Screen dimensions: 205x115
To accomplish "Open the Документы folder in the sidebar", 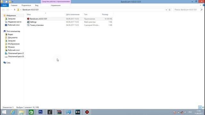I will (13, 38).
